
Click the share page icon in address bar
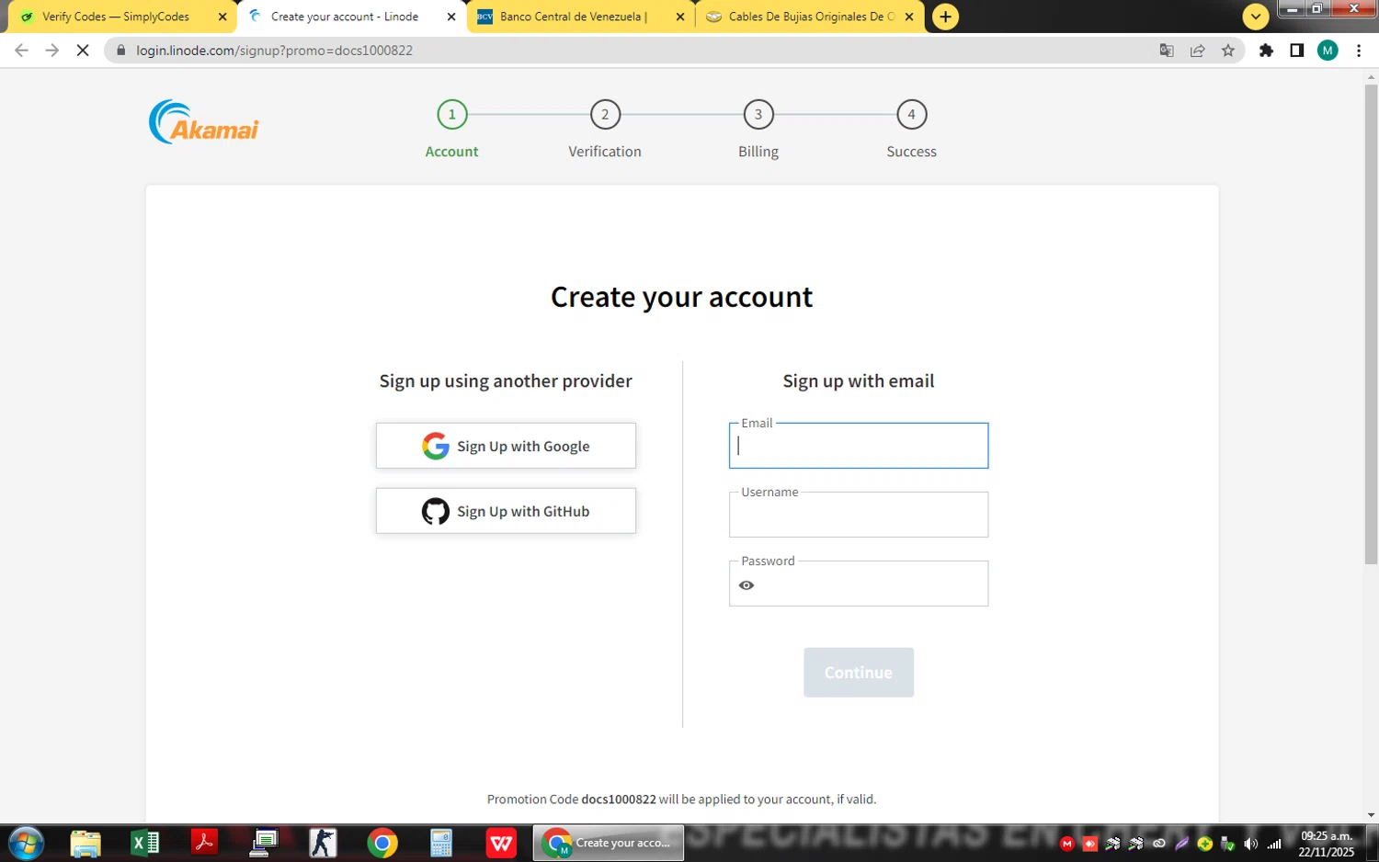pyautogui.click(x=1197, y=51)
